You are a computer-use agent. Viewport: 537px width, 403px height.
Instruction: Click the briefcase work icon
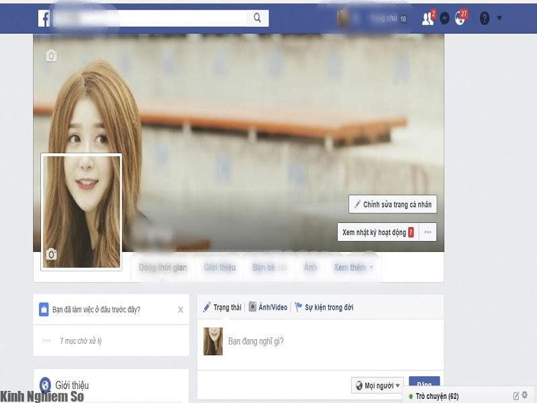coord(44,310)
